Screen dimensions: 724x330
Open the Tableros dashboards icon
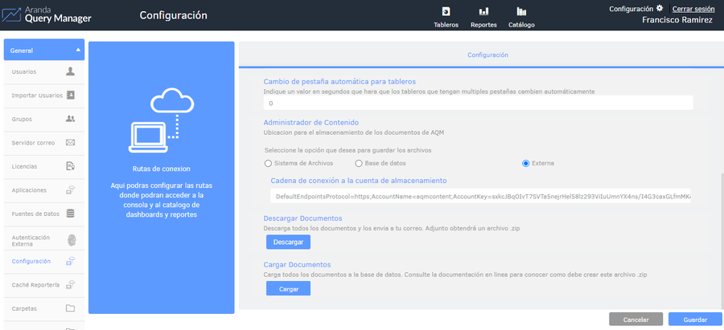pyautogui.click(x=446, y=11)
